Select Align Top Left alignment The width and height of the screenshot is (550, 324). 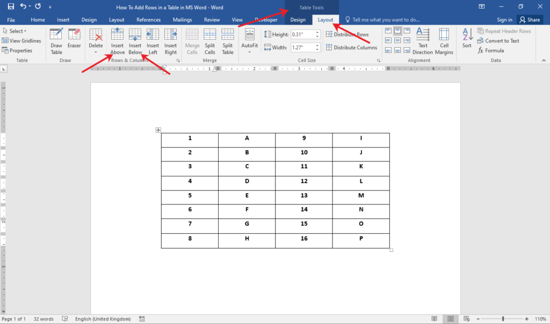coord(388,31)
